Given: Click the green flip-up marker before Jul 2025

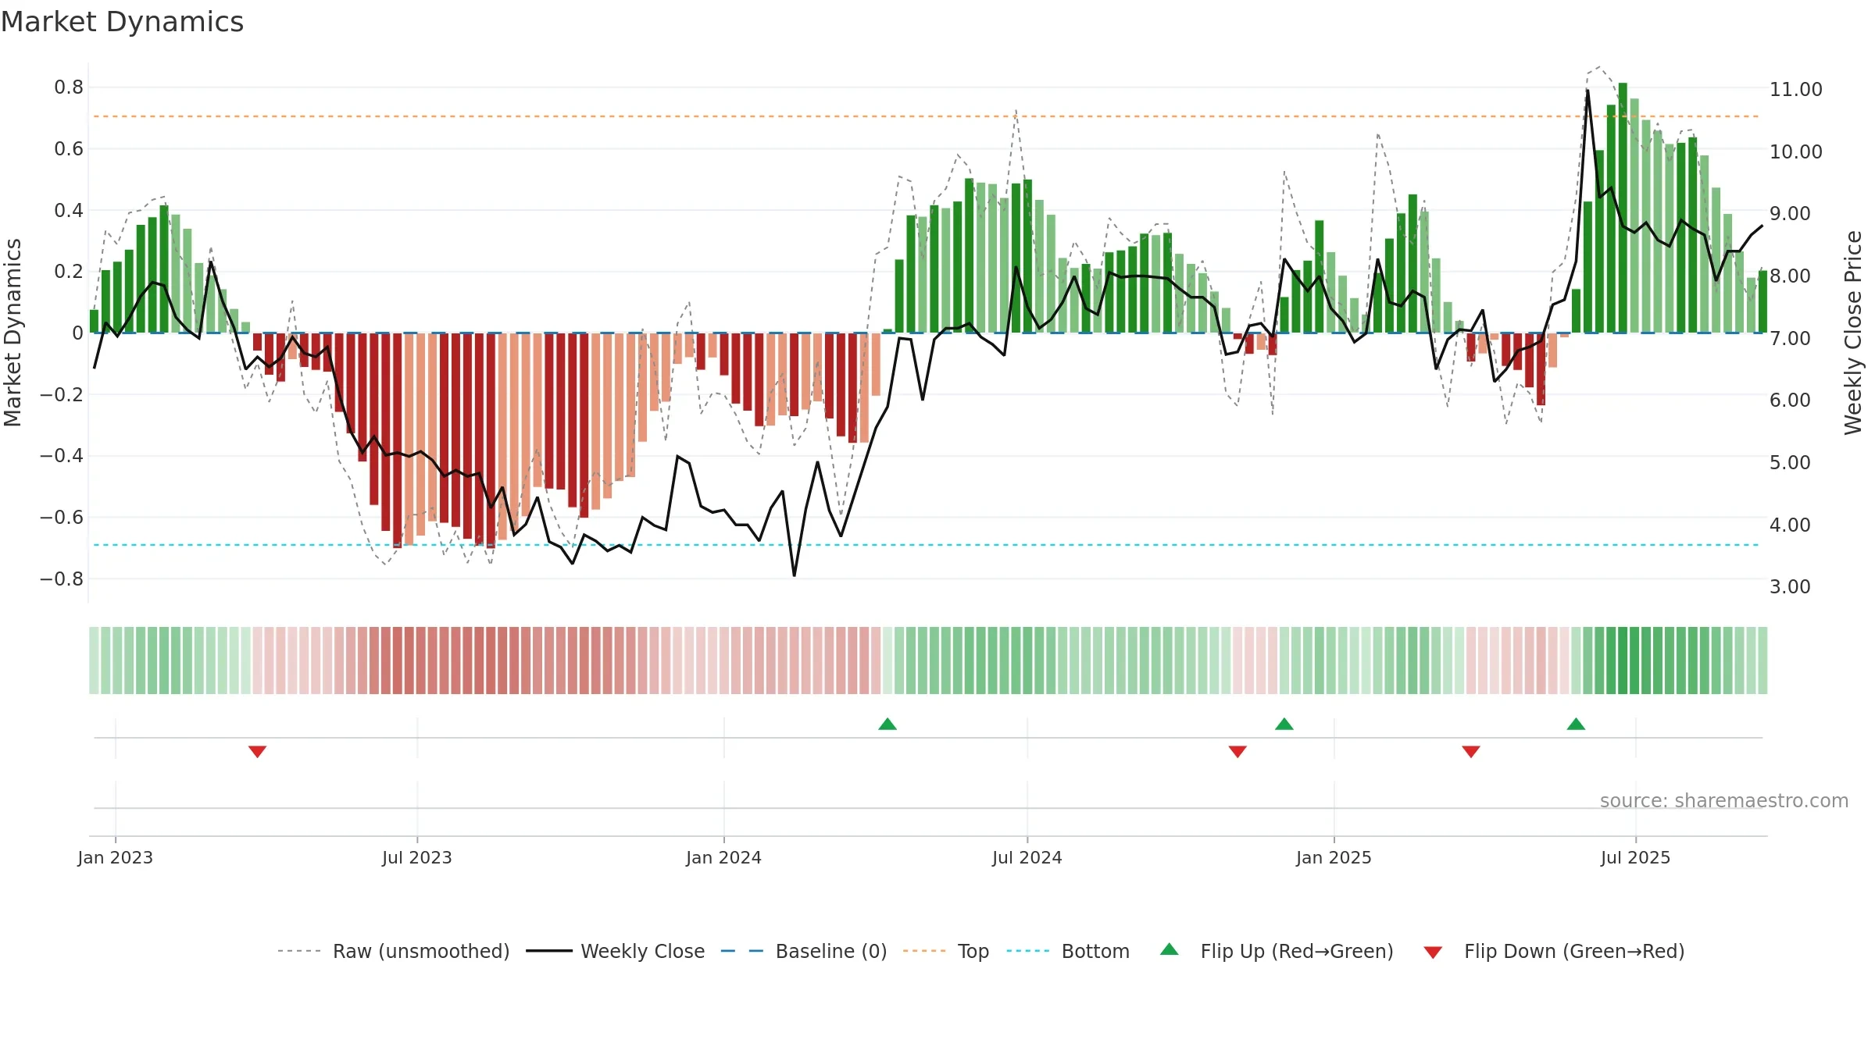Looking at the screenshot, I should (x=1576, y=724).
